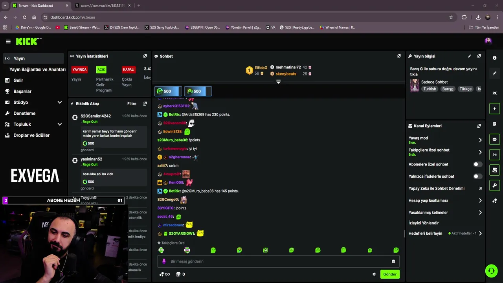Click the Barışg tag in stream info

448,89
